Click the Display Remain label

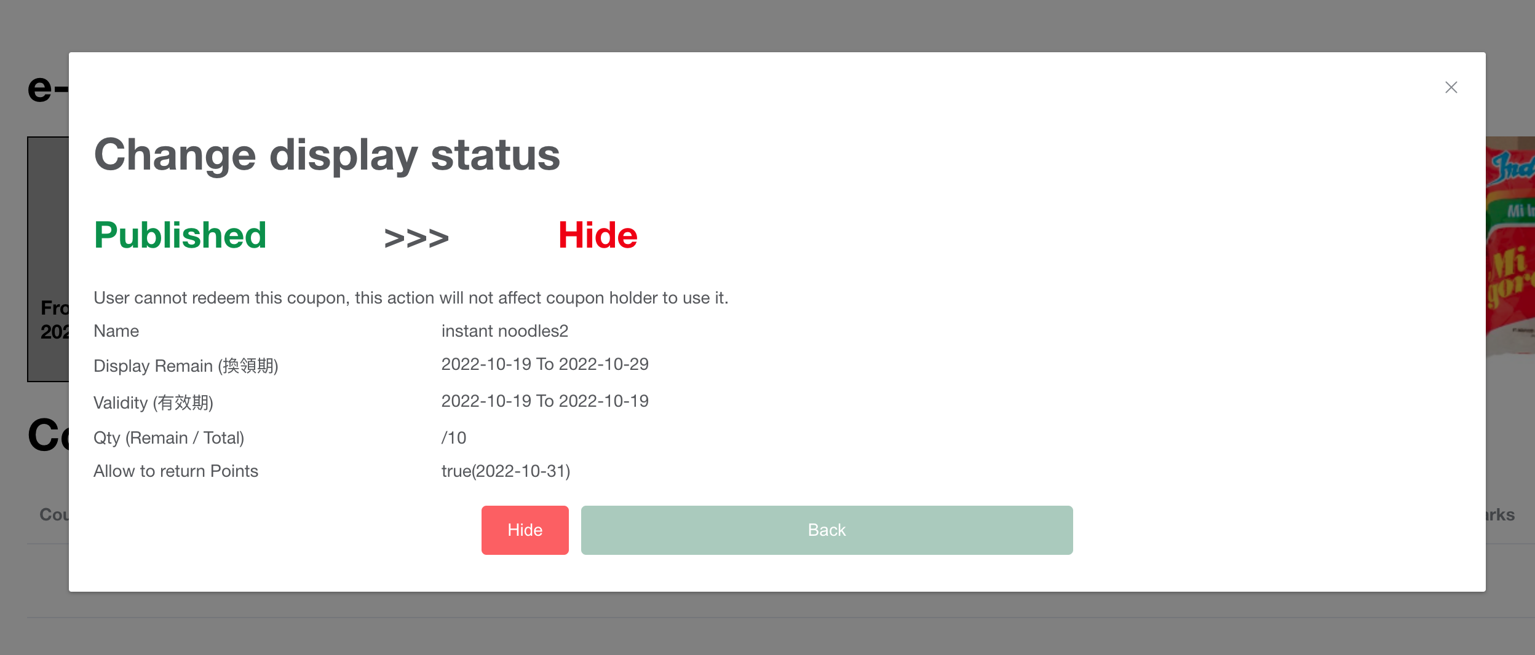(186, 366)
